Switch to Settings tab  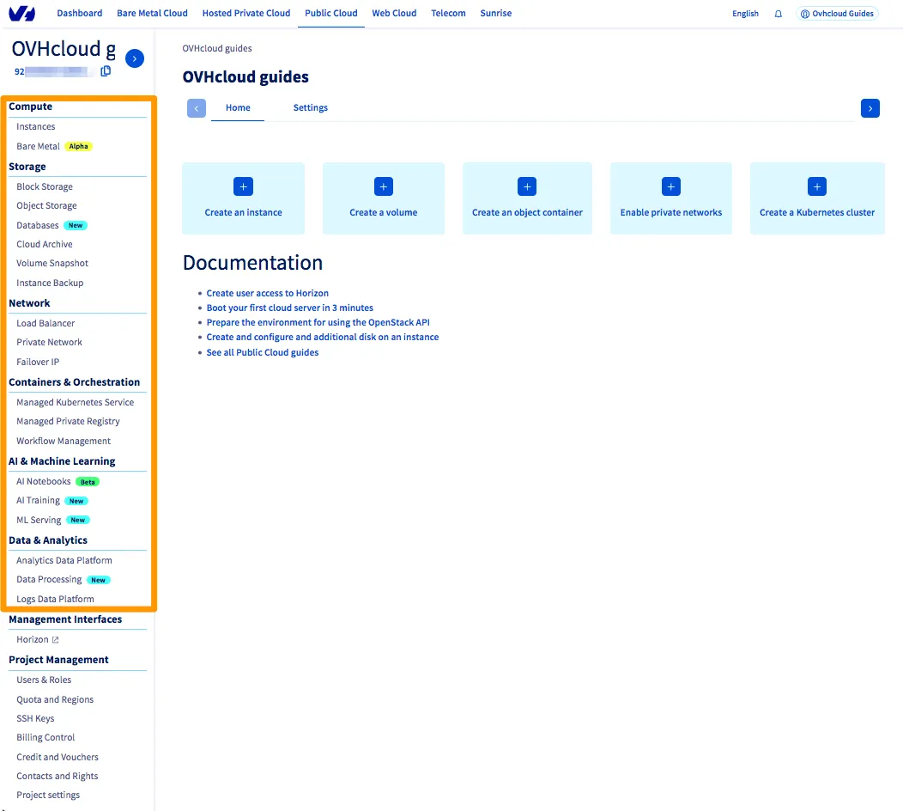point(311,107)
